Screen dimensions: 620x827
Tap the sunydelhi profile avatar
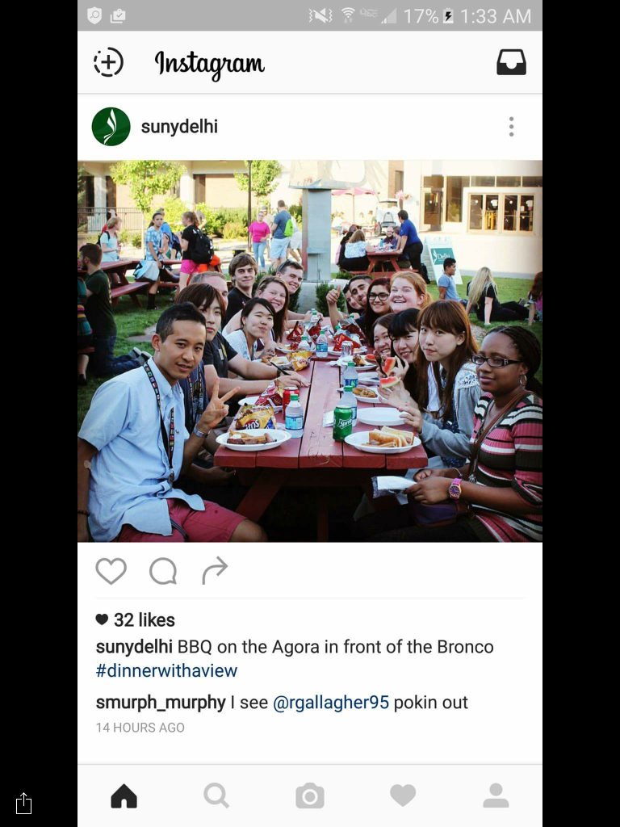pos(111,127)
